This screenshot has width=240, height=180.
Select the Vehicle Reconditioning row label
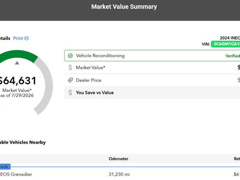point(100,56)
